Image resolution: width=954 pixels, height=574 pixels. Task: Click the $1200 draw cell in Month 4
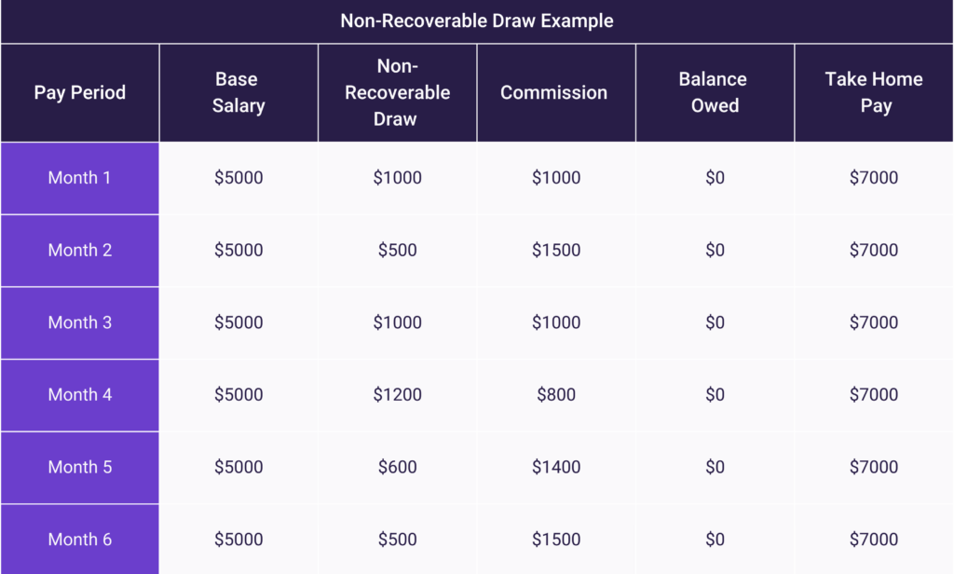coord(398,394)
